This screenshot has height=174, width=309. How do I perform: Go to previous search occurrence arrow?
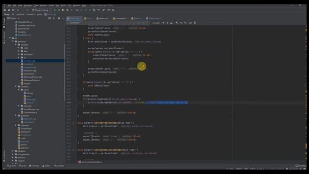click(163, 23)
